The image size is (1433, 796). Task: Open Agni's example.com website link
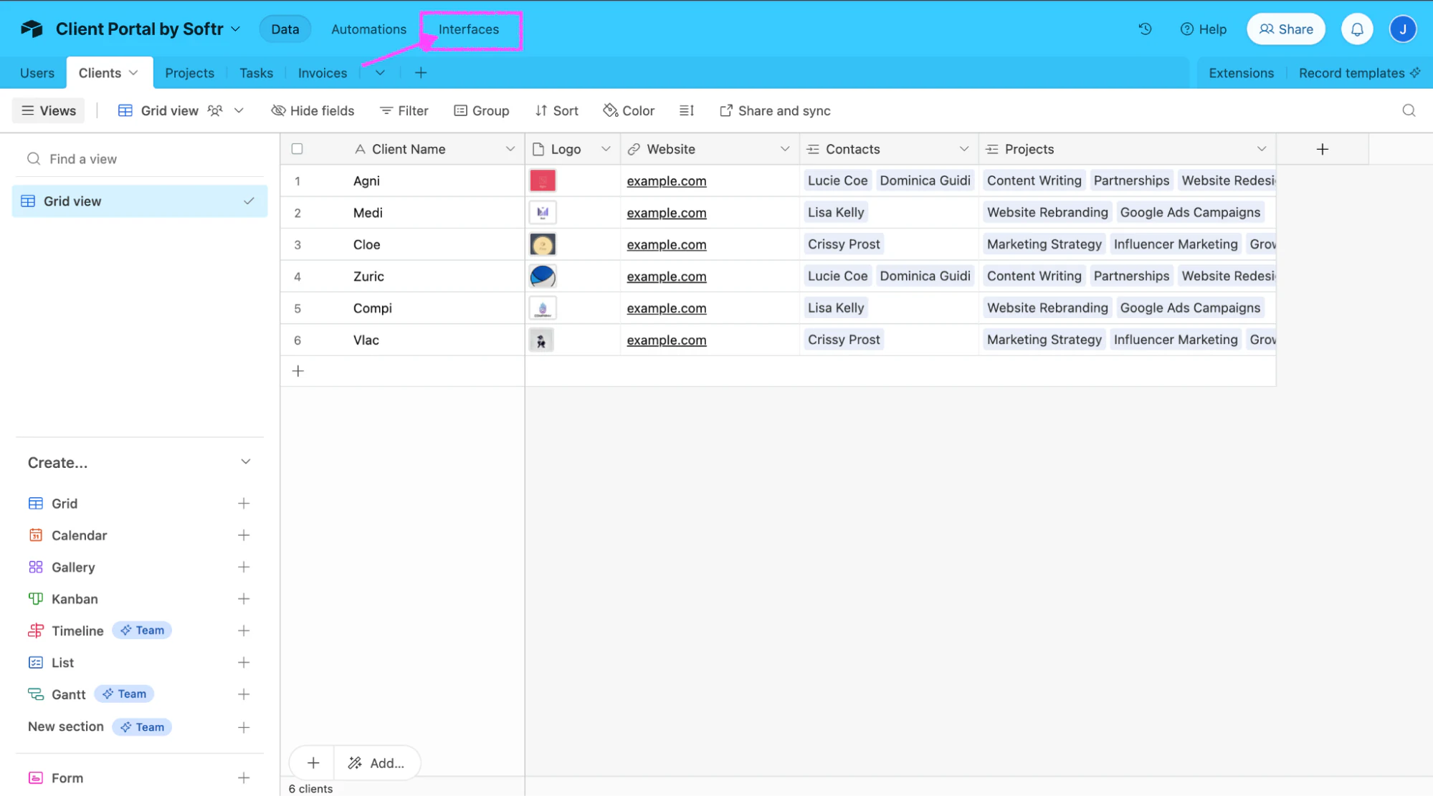(667, 181)
